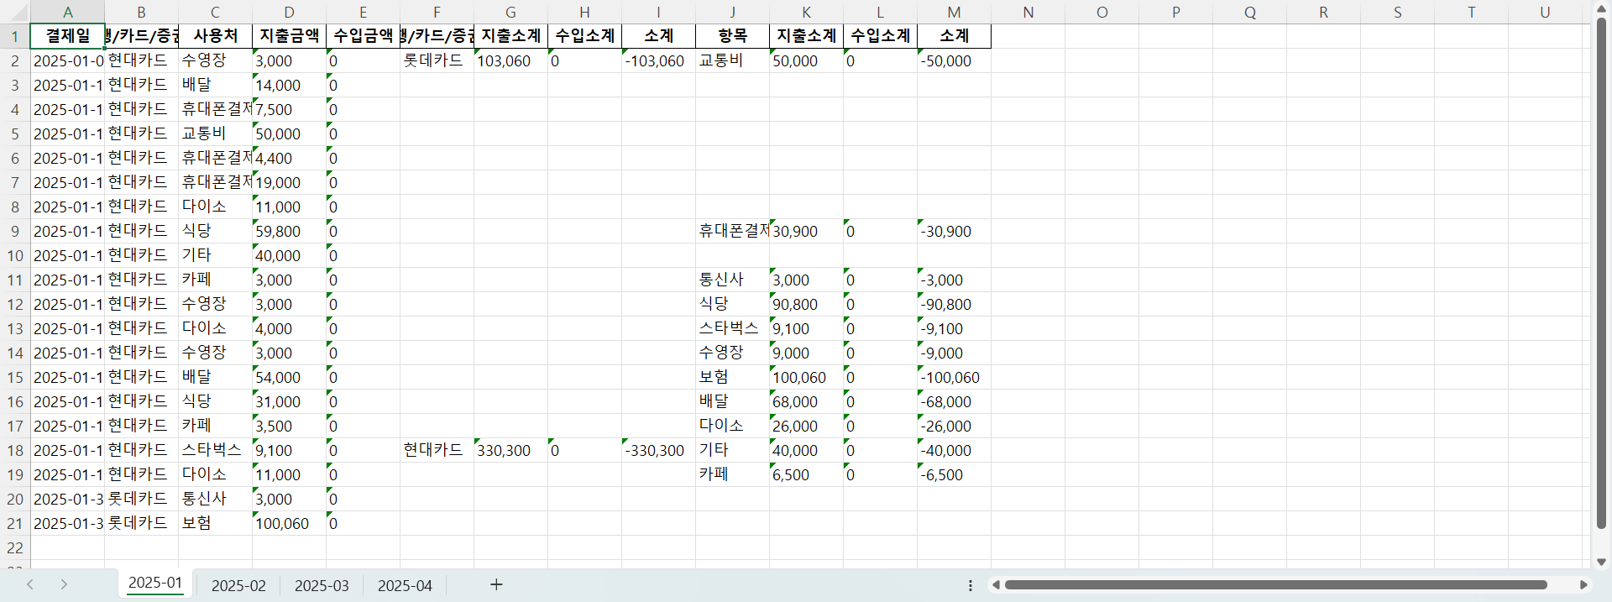
Task: Select row 22 header
Action: [x=15, y=547]
